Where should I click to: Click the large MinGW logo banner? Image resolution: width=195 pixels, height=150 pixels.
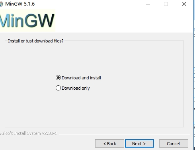click(x=27, y=20)
